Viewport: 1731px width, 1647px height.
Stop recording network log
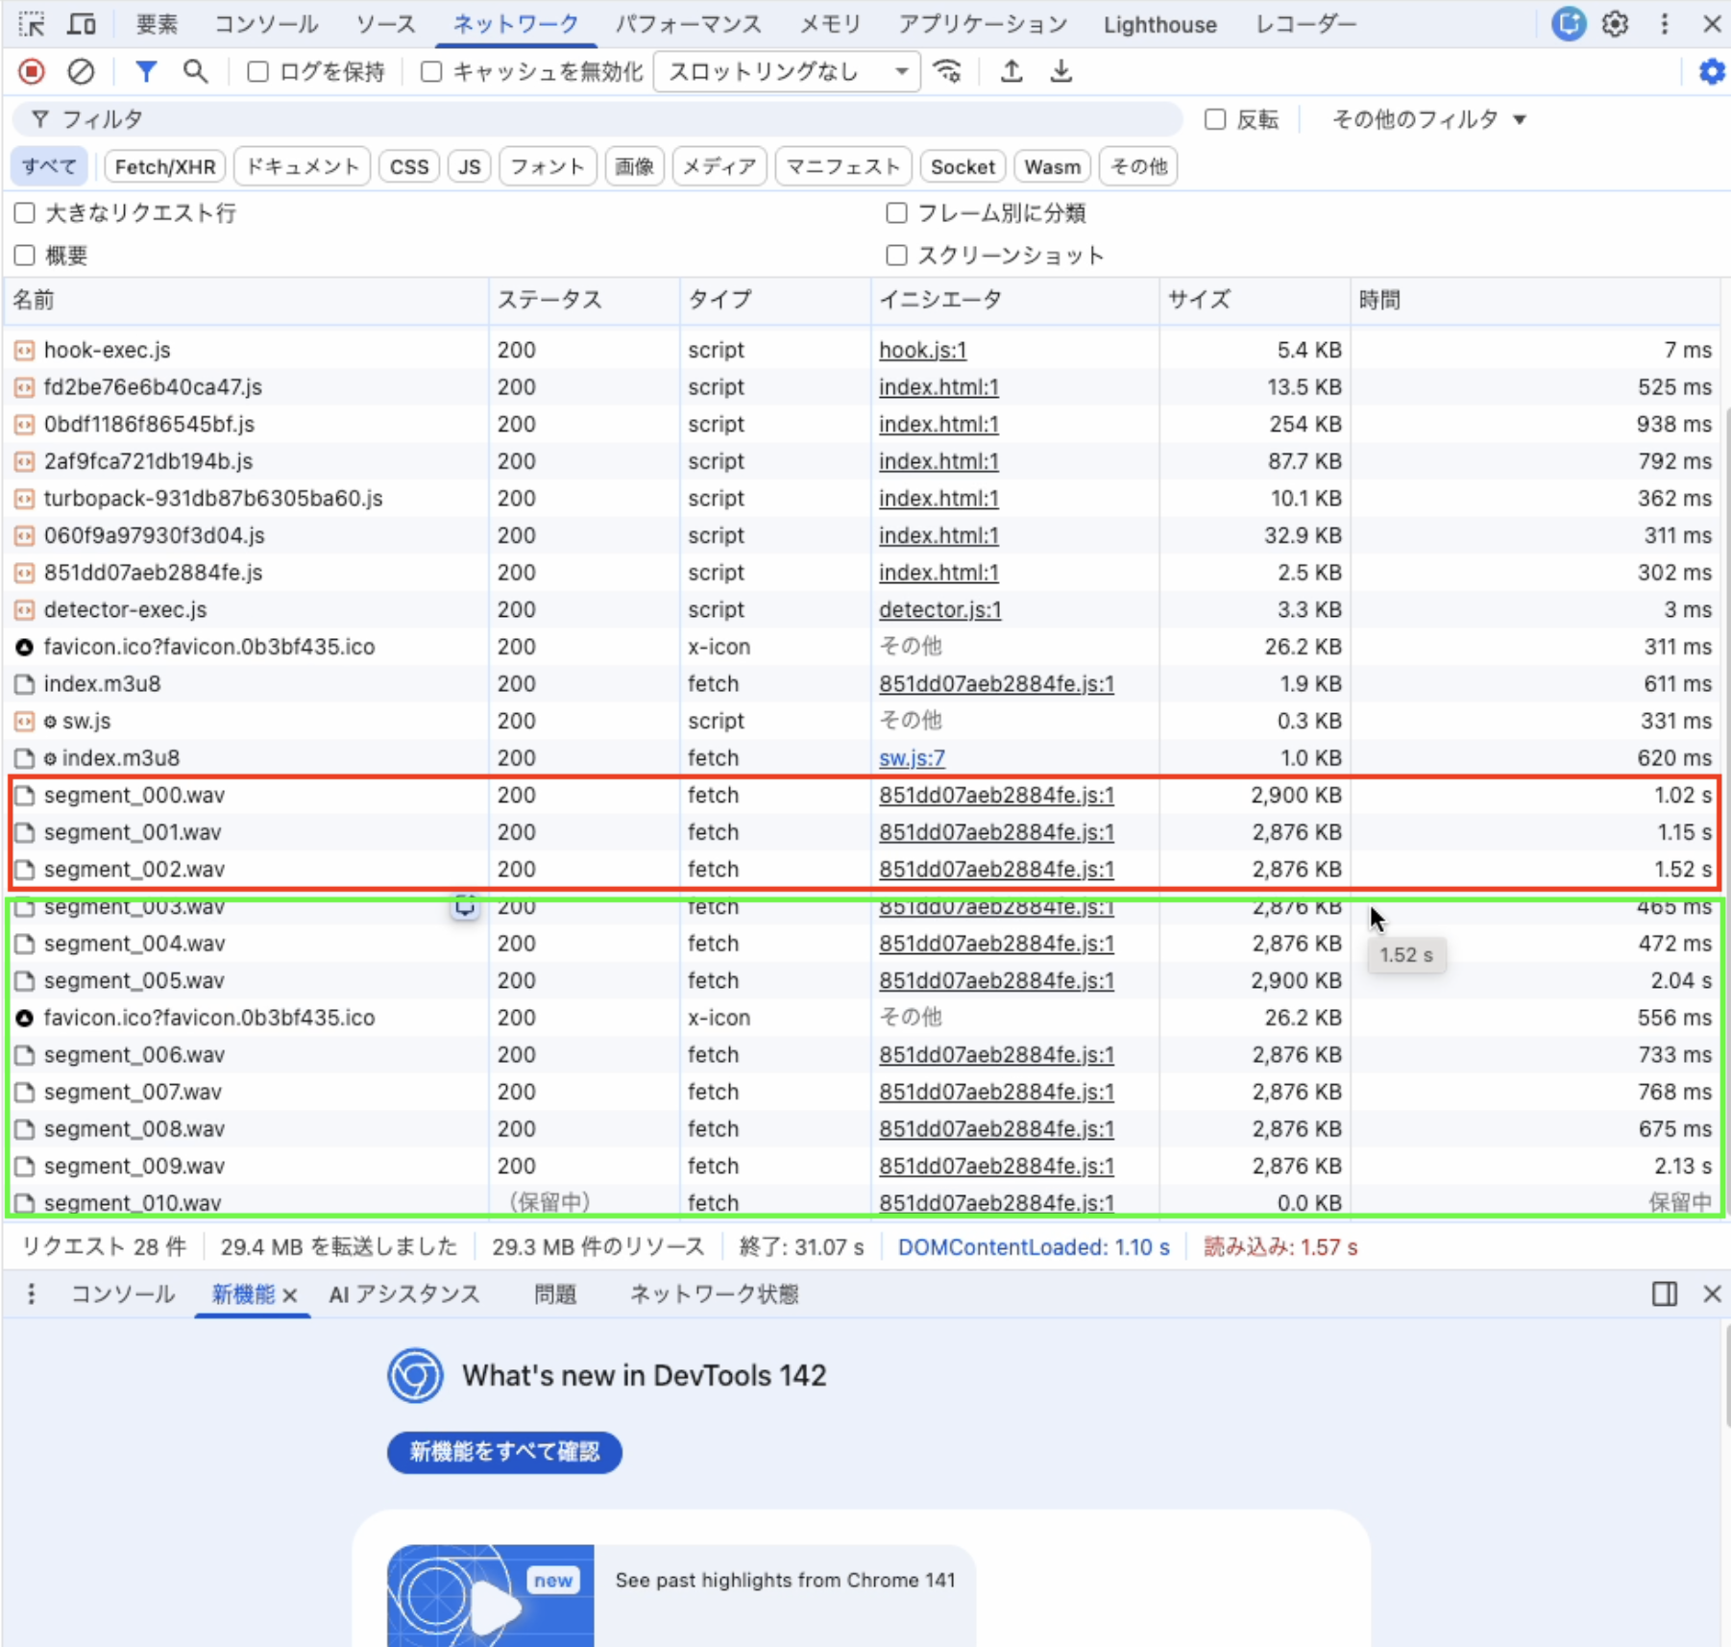click(32, 71)
